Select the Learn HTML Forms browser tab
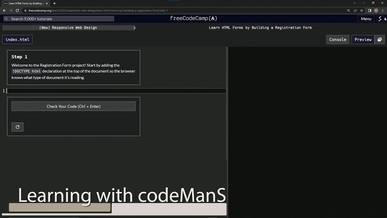Screen dimensions: 387x218 coord(26,3)
